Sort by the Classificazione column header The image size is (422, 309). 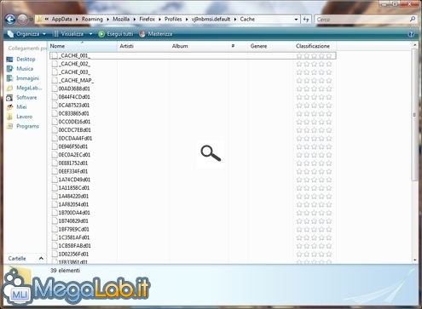click(315, 46)
